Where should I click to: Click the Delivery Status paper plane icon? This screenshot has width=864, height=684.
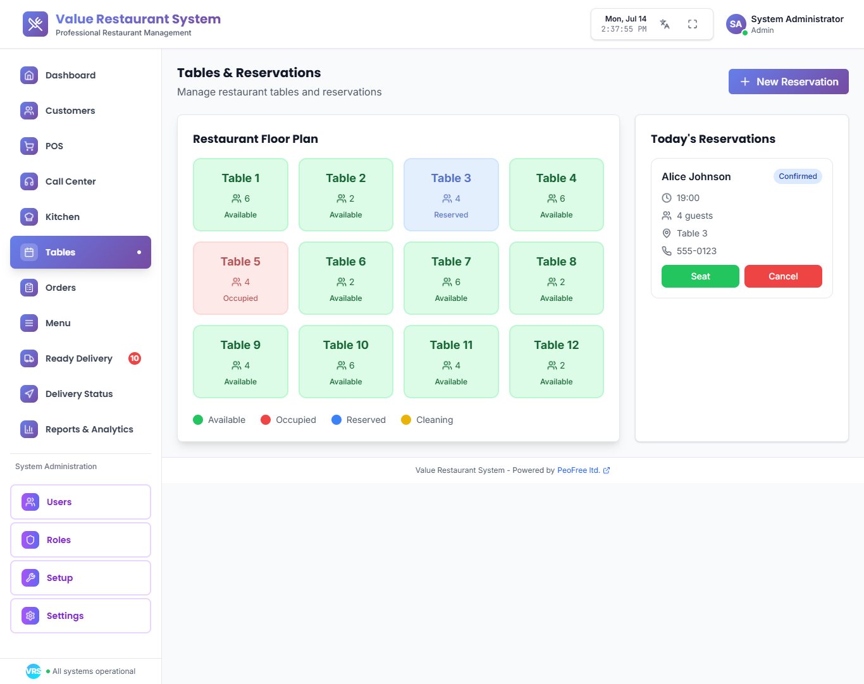[x=29, y=394]
